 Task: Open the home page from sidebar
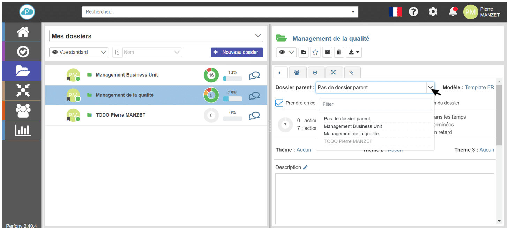click(23, 32)
